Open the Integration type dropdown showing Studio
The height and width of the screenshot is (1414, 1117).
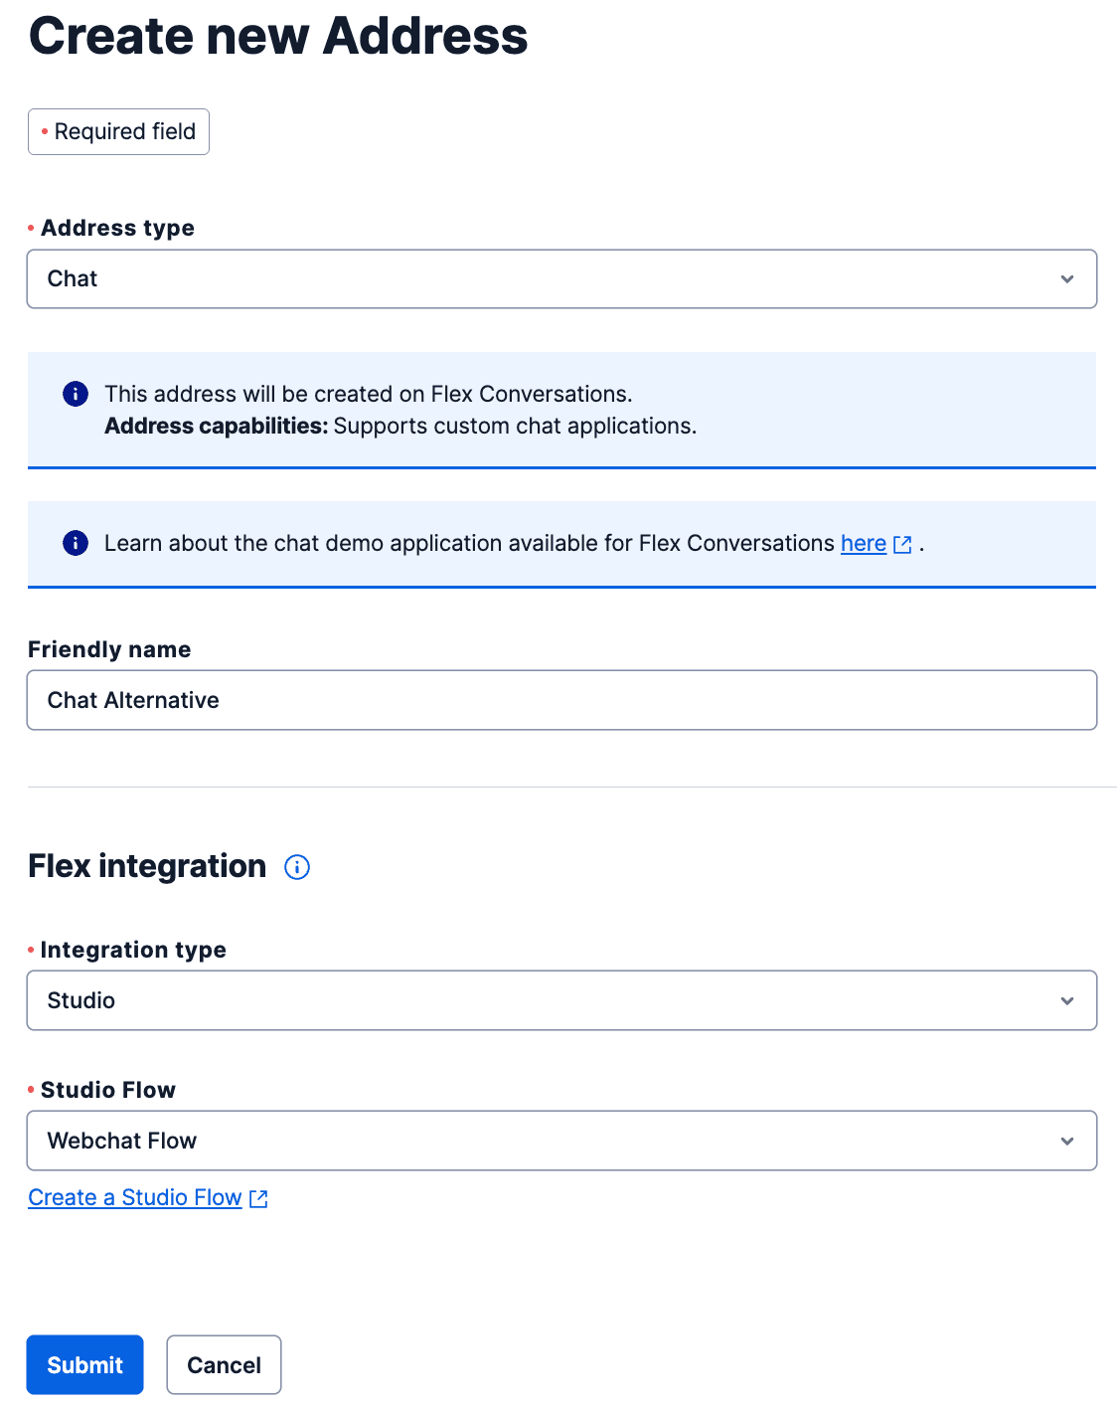[x=561, y=1000]
